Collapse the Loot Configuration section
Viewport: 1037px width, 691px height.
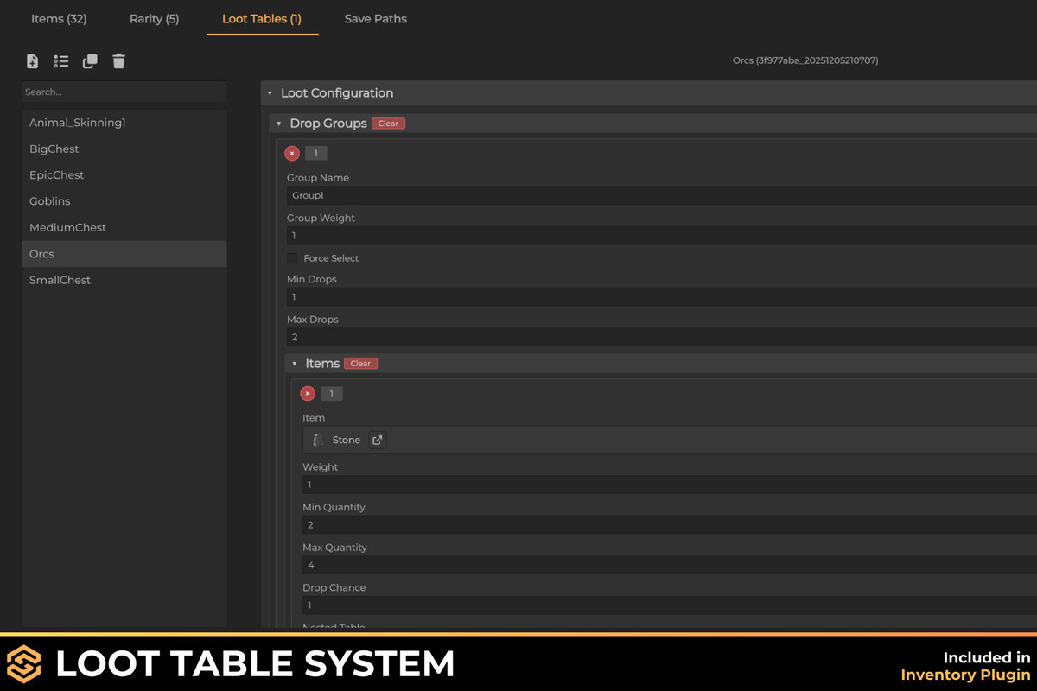point(269,92)
